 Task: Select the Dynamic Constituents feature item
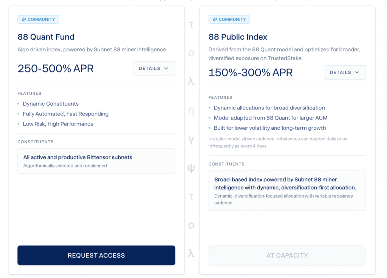[x=51, y=104]
